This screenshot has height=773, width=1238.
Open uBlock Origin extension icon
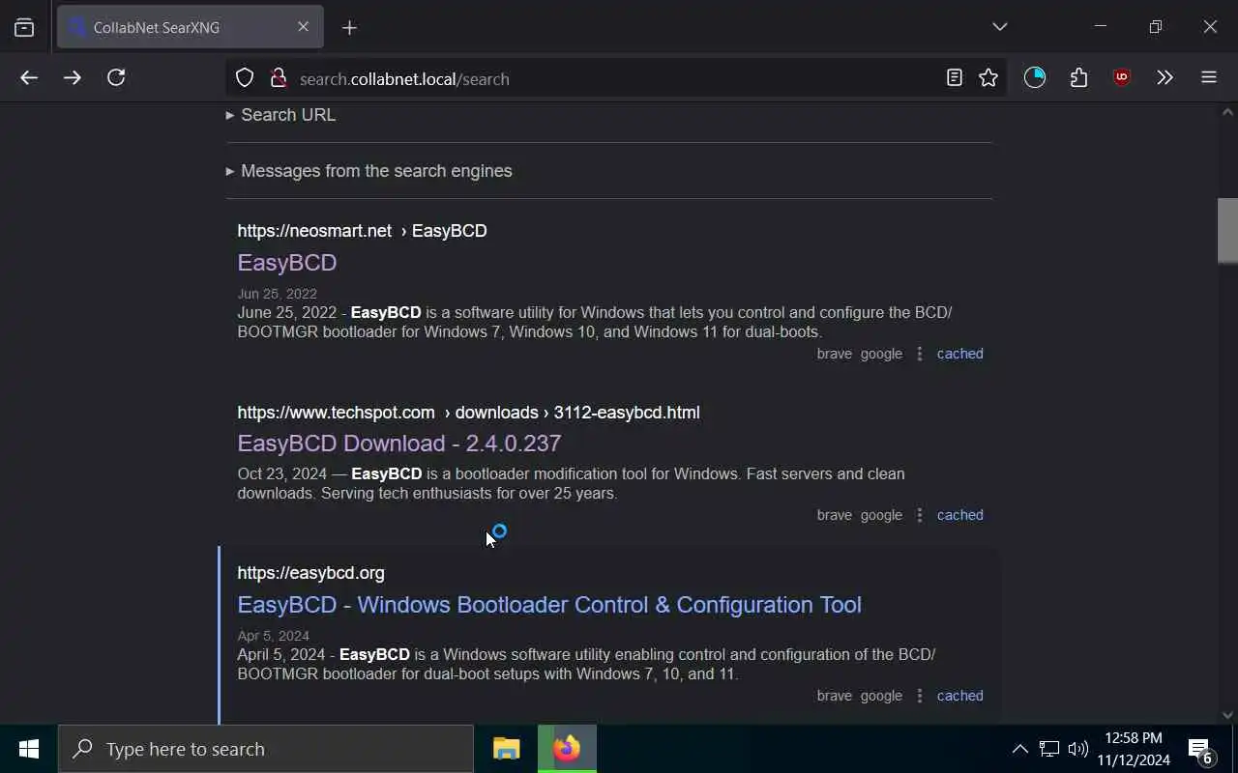click(x=1122, y=78)
